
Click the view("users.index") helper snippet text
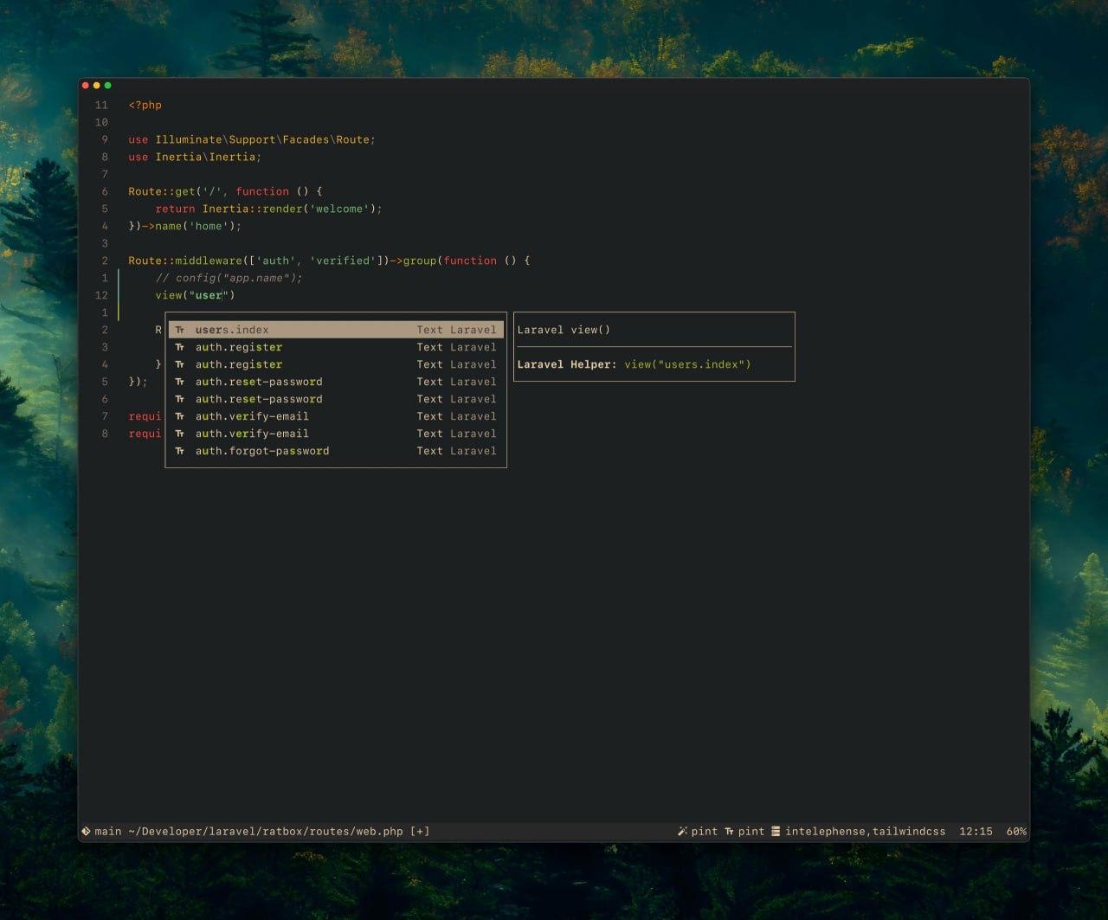[688, 364]
